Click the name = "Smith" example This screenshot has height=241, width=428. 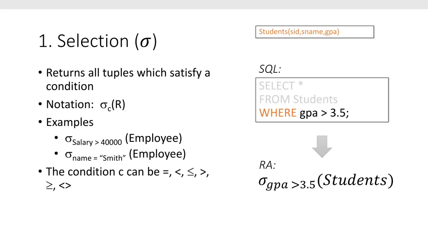[125, 155]
